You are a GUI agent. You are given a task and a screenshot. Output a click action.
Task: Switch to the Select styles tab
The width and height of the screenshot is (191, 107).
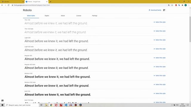(31, 16)
